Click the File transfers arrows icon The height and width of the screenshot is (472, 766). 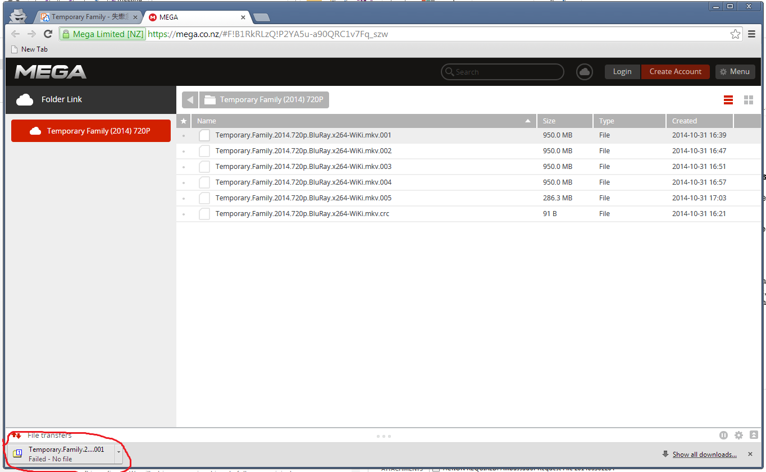pyautogui.click(x=16, y=436)
